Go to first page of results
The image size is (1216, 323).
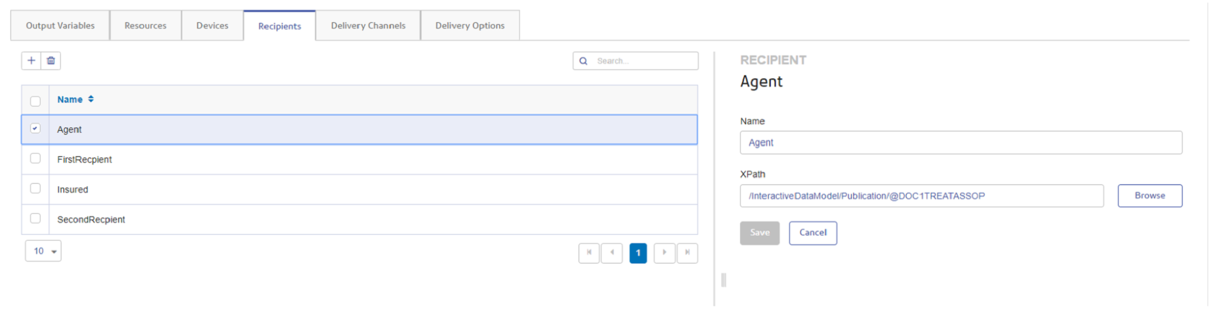point(588,252)
